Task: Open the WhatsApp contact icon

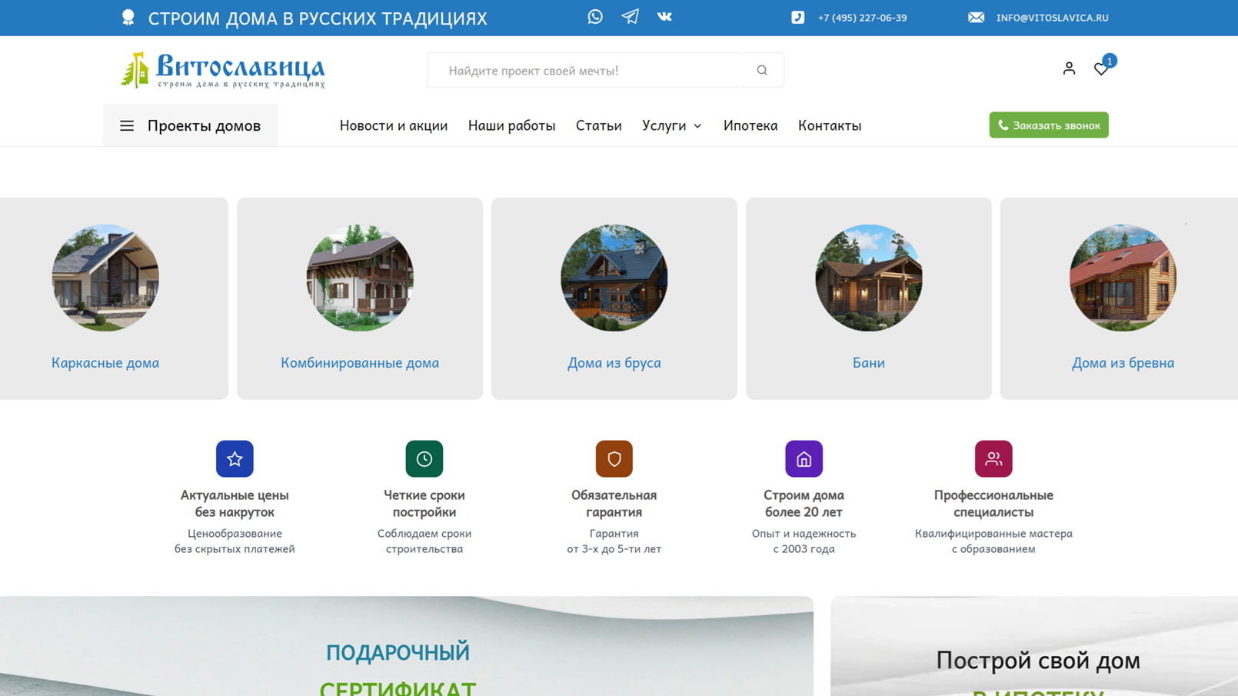Action: tap(595, 17)
